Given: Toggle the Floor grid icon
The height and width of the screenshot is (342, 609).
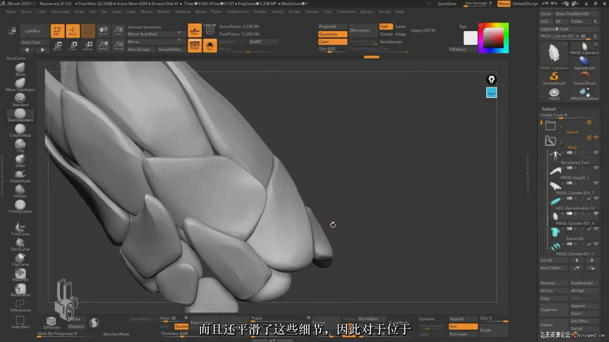Looking at the screenshot, I should click(x=194, y=30).
